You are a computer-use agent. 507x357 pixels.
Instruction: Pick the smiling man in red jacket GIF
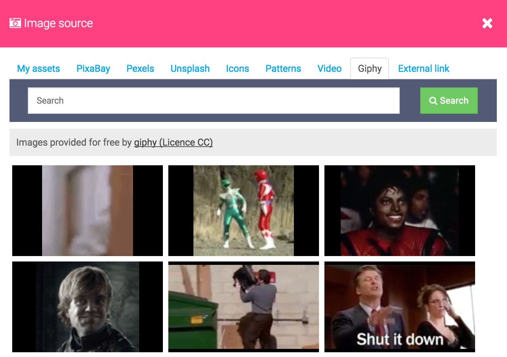pos(400,211)
